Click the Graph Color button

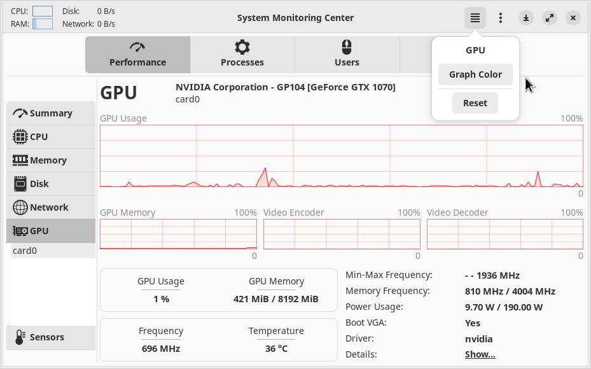point(475,74)
